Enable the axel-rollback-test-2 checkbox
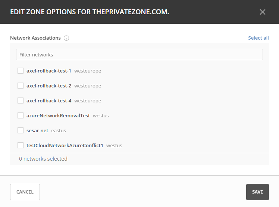Image resolution: width=279 pixels, height=207 pixels. (x=21, y=86)
